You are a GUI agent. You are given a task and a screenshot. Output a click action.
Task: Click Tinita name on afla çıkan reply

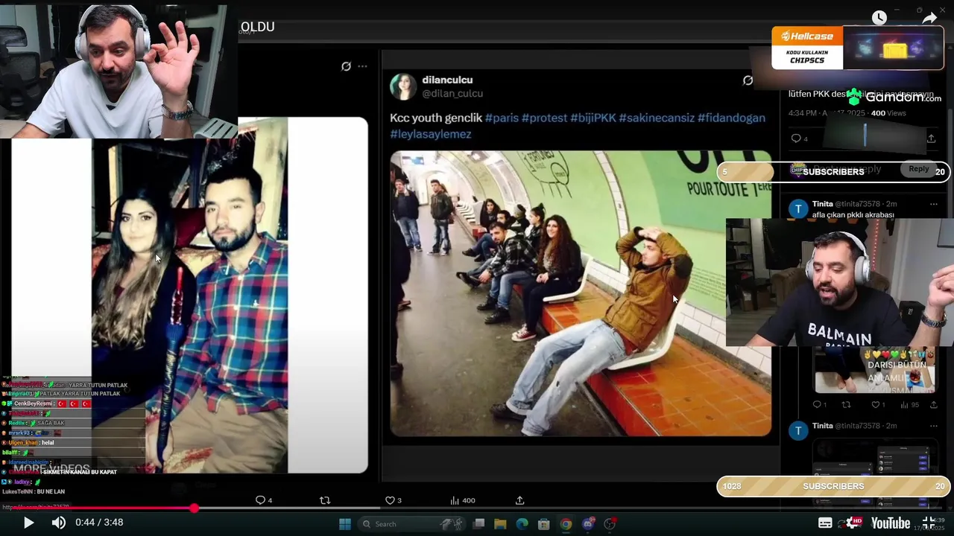[823, 204]
